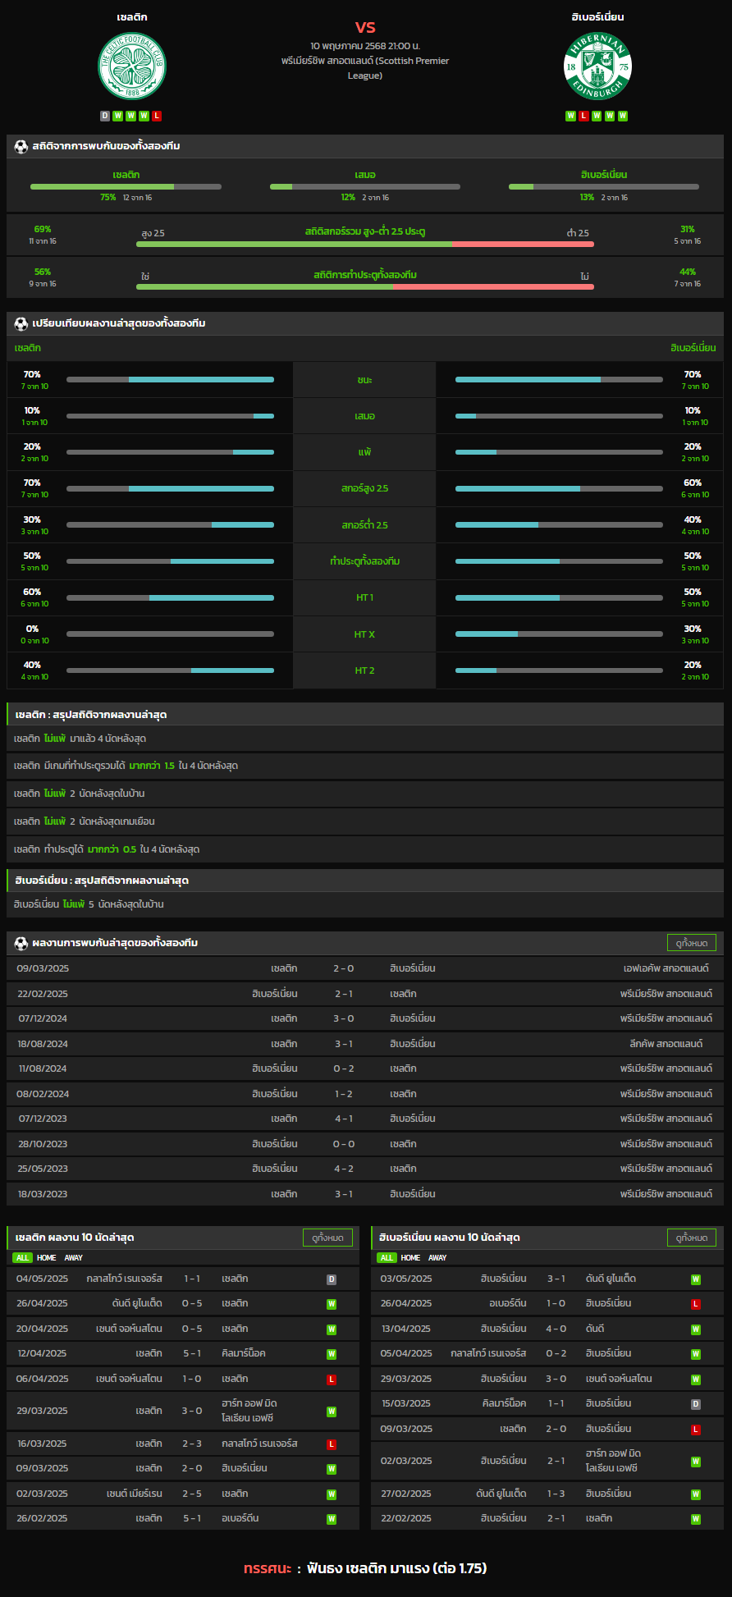
Task: Click the W result badge on 05/04/2025 row
Action: (x=696, y=1354)
